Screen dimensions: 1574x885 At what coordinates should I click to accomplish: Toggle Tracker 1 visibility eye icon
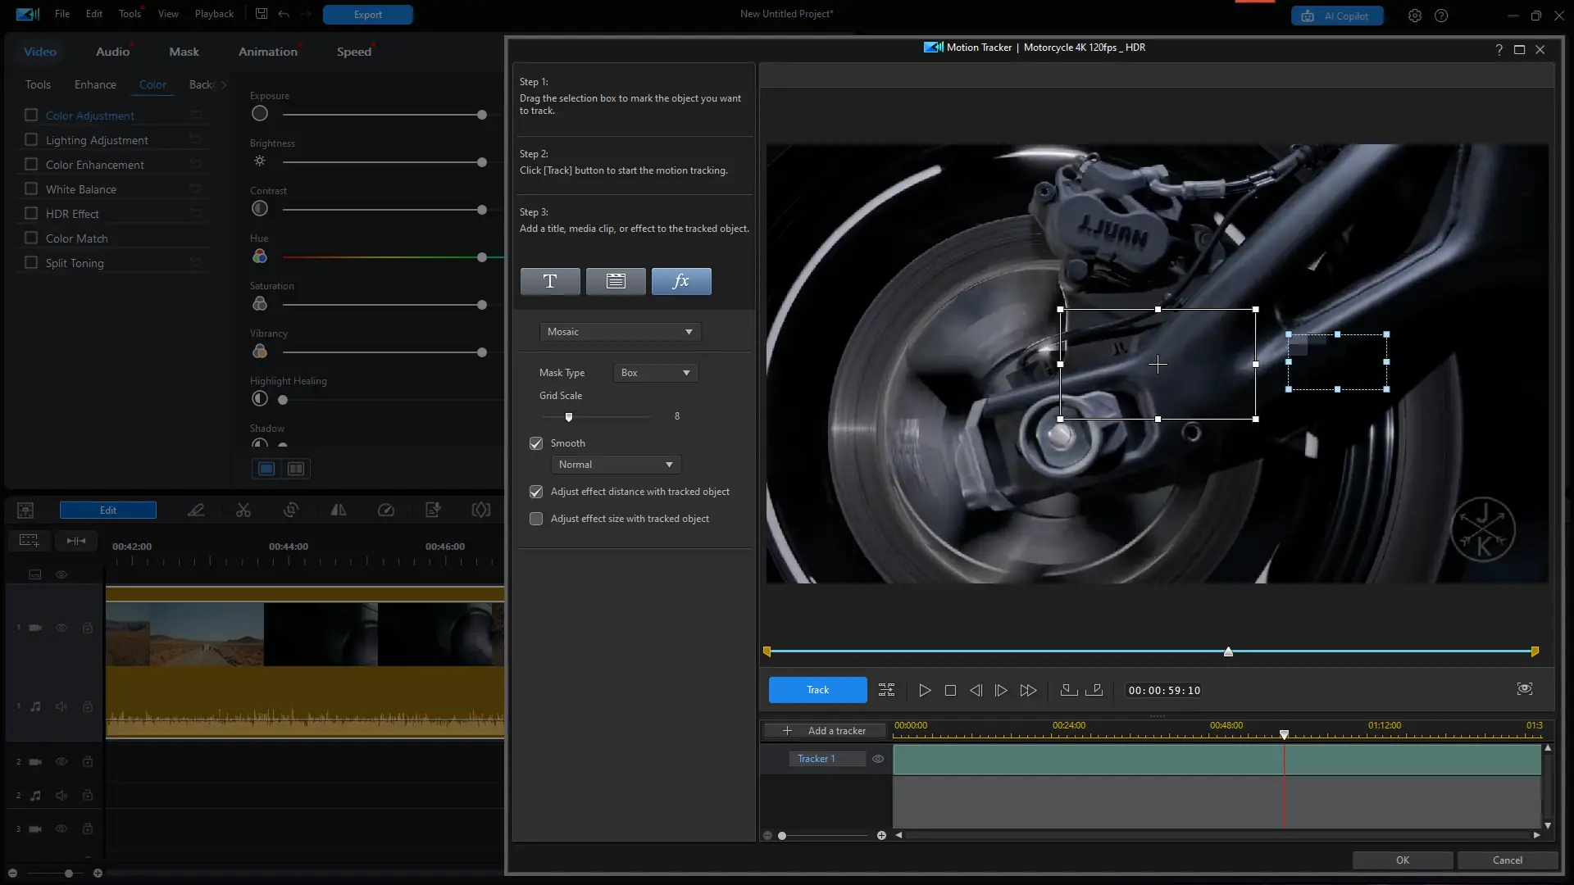pyautogui.click(x=878, y=759)
